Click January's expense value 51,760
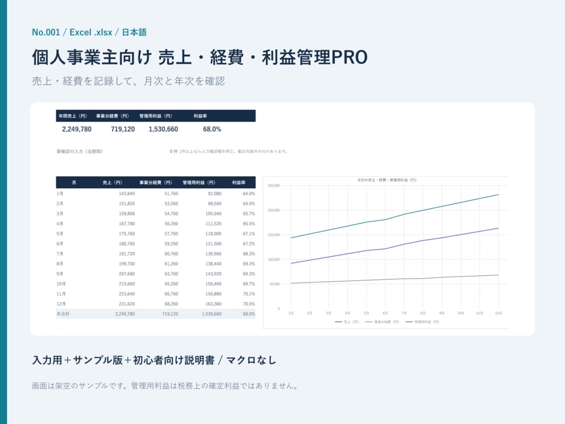 pyautogui.click(x=171, y=194)
